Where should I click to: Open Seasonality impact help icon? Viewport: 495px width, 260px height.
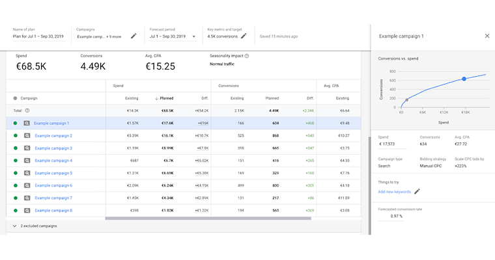coord(247,56)
